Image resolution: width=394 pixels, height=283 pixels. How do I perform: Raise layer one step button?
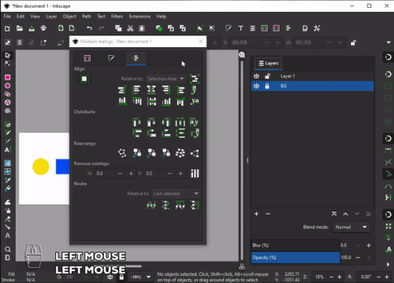(345, 214)
